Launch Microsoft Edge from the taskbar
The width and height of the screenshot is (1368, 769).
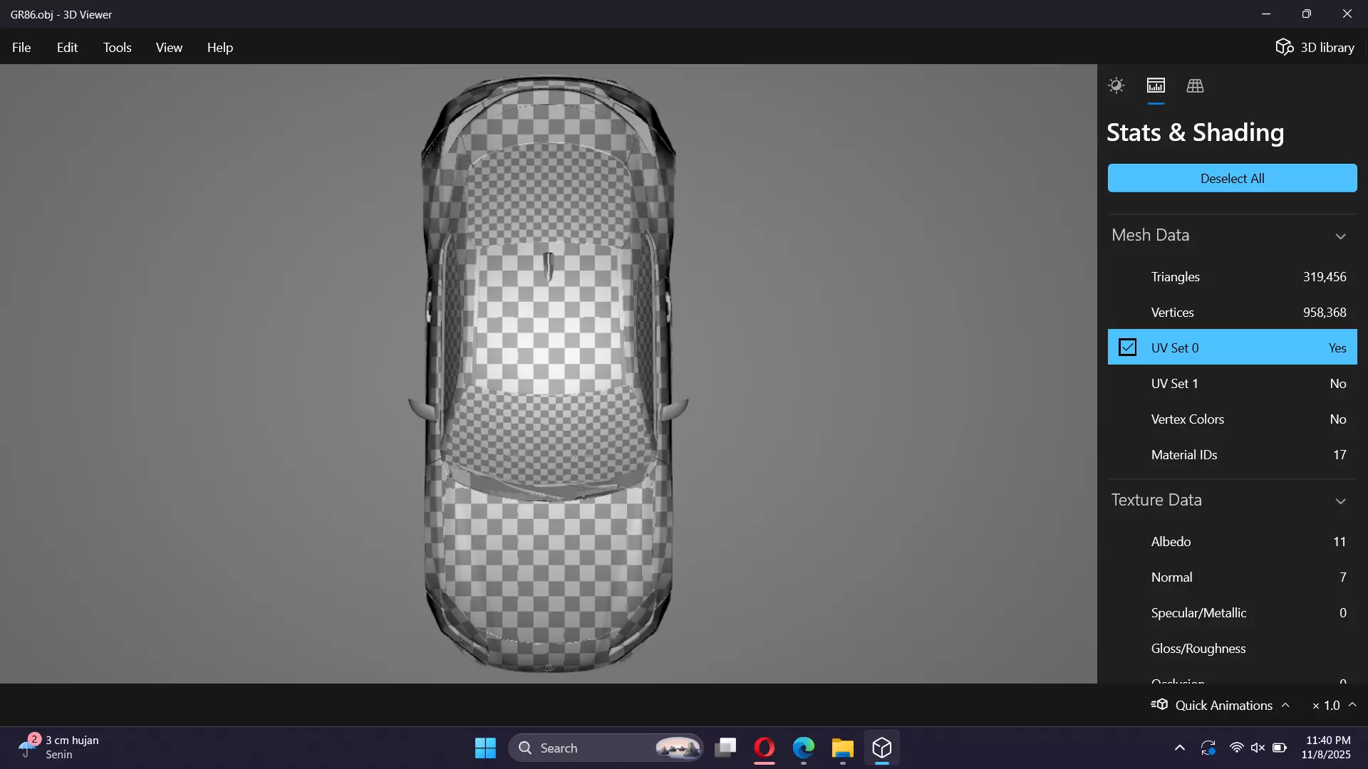pyautogui.click(x=804, y=748)
